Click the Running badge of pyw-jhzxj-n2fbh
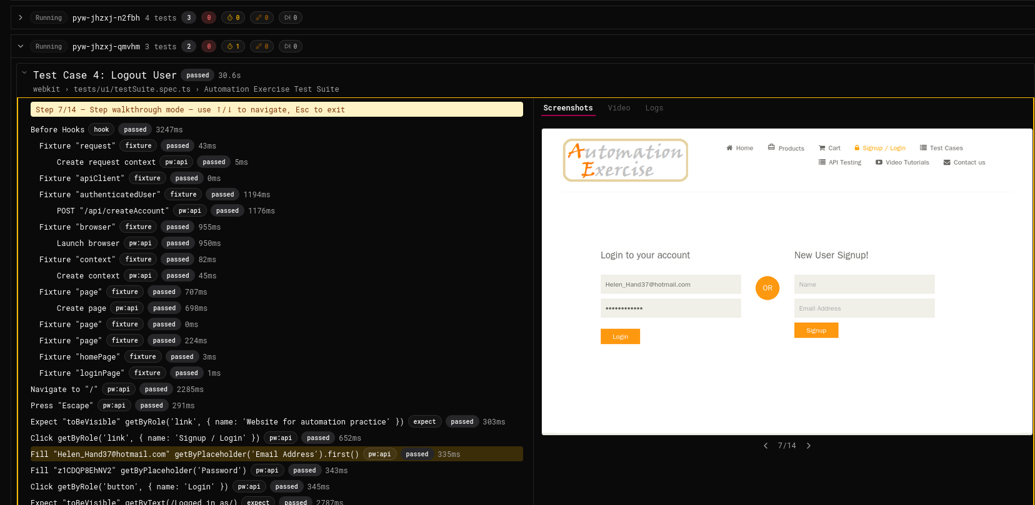 click(x=49, y=17)
